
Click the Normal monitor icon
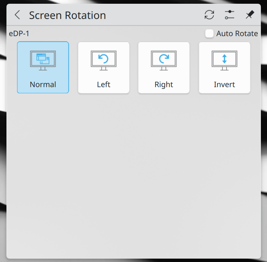click(43, 60)
